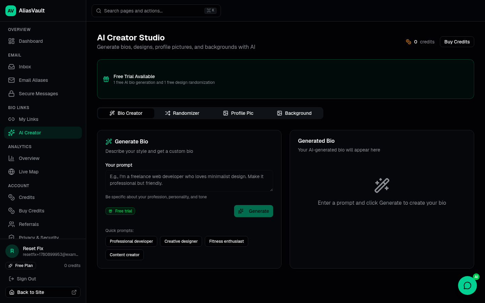Click the home icon on Back to Site
The width and height of the screenshot is (485, 303).
(x=12, y=292)
